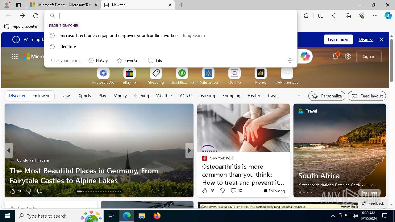Open the page settings gear icon
The height and width of the screenshot is (222, 395).
(x=348, y=56)
